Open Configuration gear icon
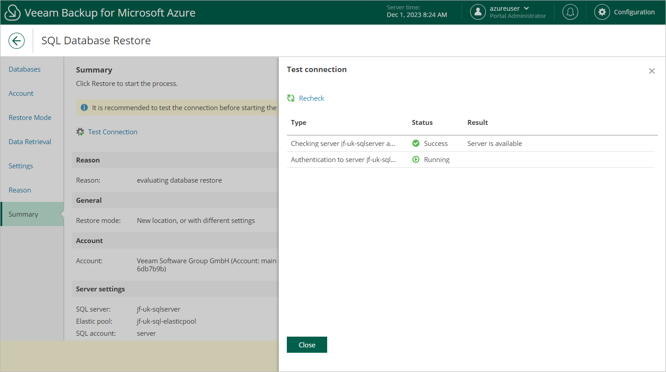The width and height of the screenshot is (666, 372). 602,12
